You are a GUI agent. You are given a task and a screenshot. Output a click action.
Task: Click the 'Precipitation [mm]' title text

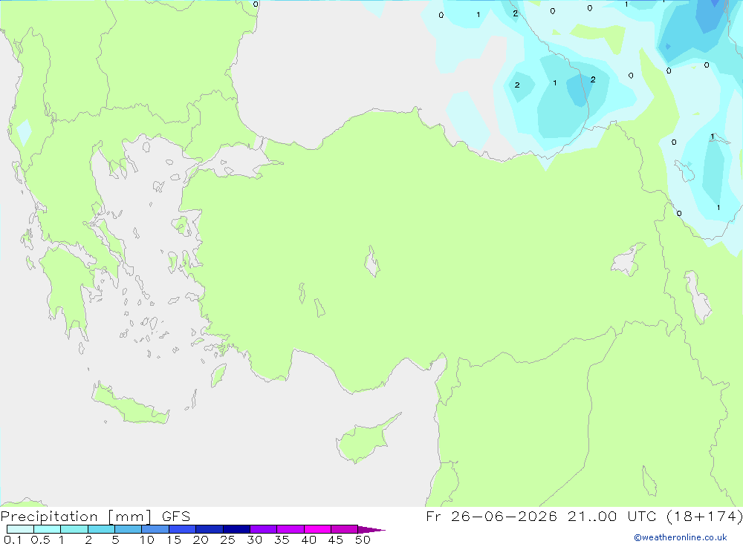(76, 517)
